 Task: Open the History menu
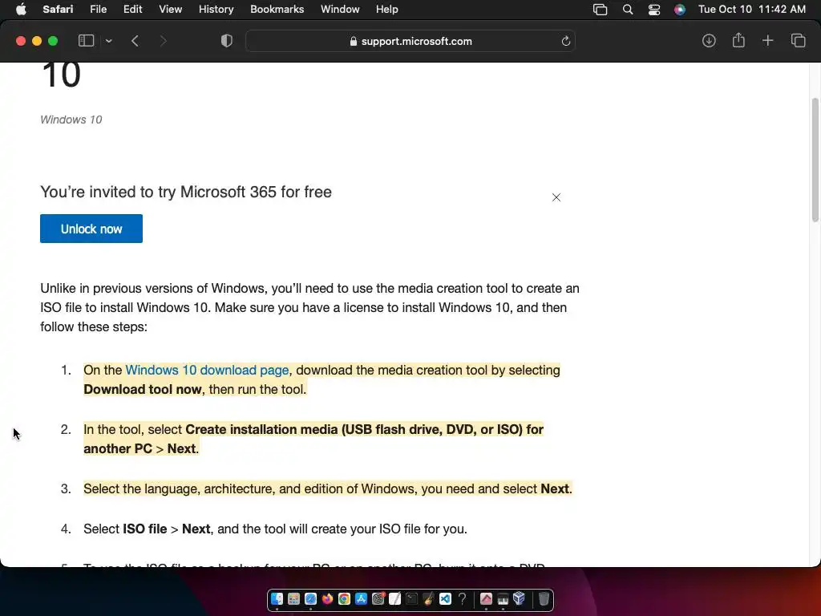click(216, 10)
